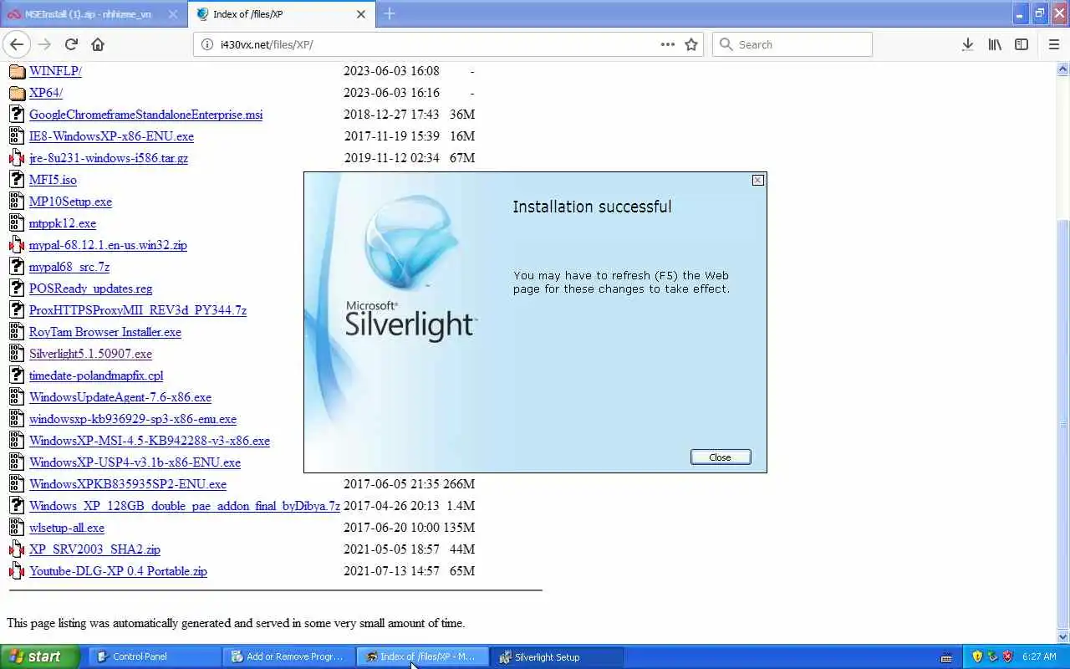Download XP_SRV2003_SHA2.zip
The width and height of the screenshot is (1070, 669).
click(94, 549)
